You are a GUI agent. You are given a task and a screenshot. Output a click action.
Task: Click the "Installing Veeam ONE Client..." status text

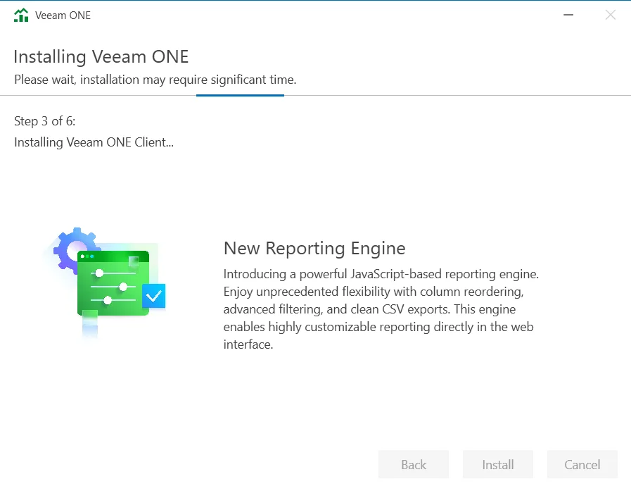point(94,142)
